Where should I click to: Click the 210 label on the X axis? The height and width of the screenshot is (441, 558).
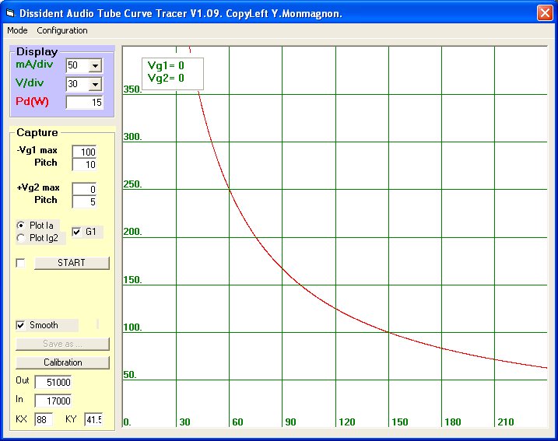click(506, 422)
